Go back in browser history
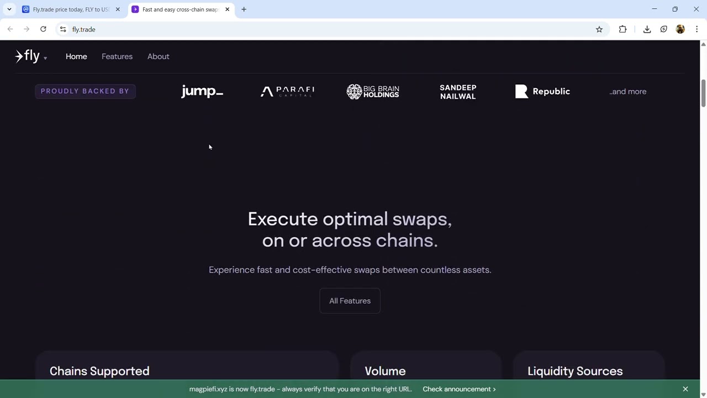 coord(10,29)
